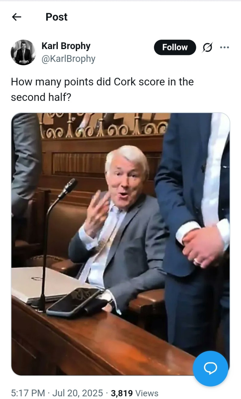Open the @KarlBrophy handle link

pos(68,59)
